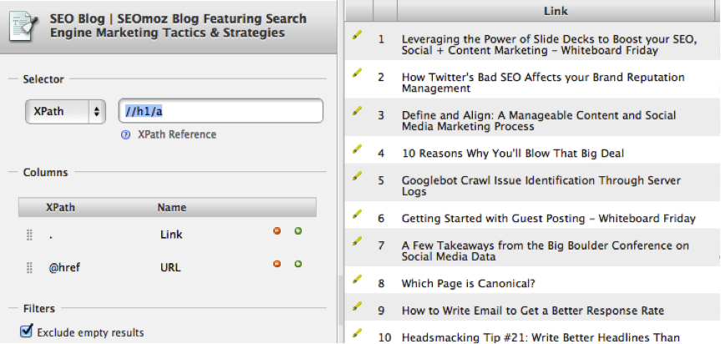Add column after Link using green plus

click(x=297, y=231)
